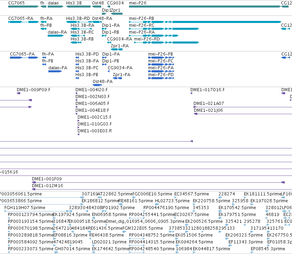The image size is (292, 254).
Task: Click the Ost48 gene label
Action: [x=98, y=3]
